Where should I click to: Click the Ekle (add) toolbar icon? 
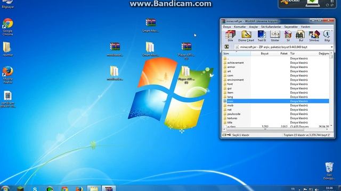[x=230, y=36]
